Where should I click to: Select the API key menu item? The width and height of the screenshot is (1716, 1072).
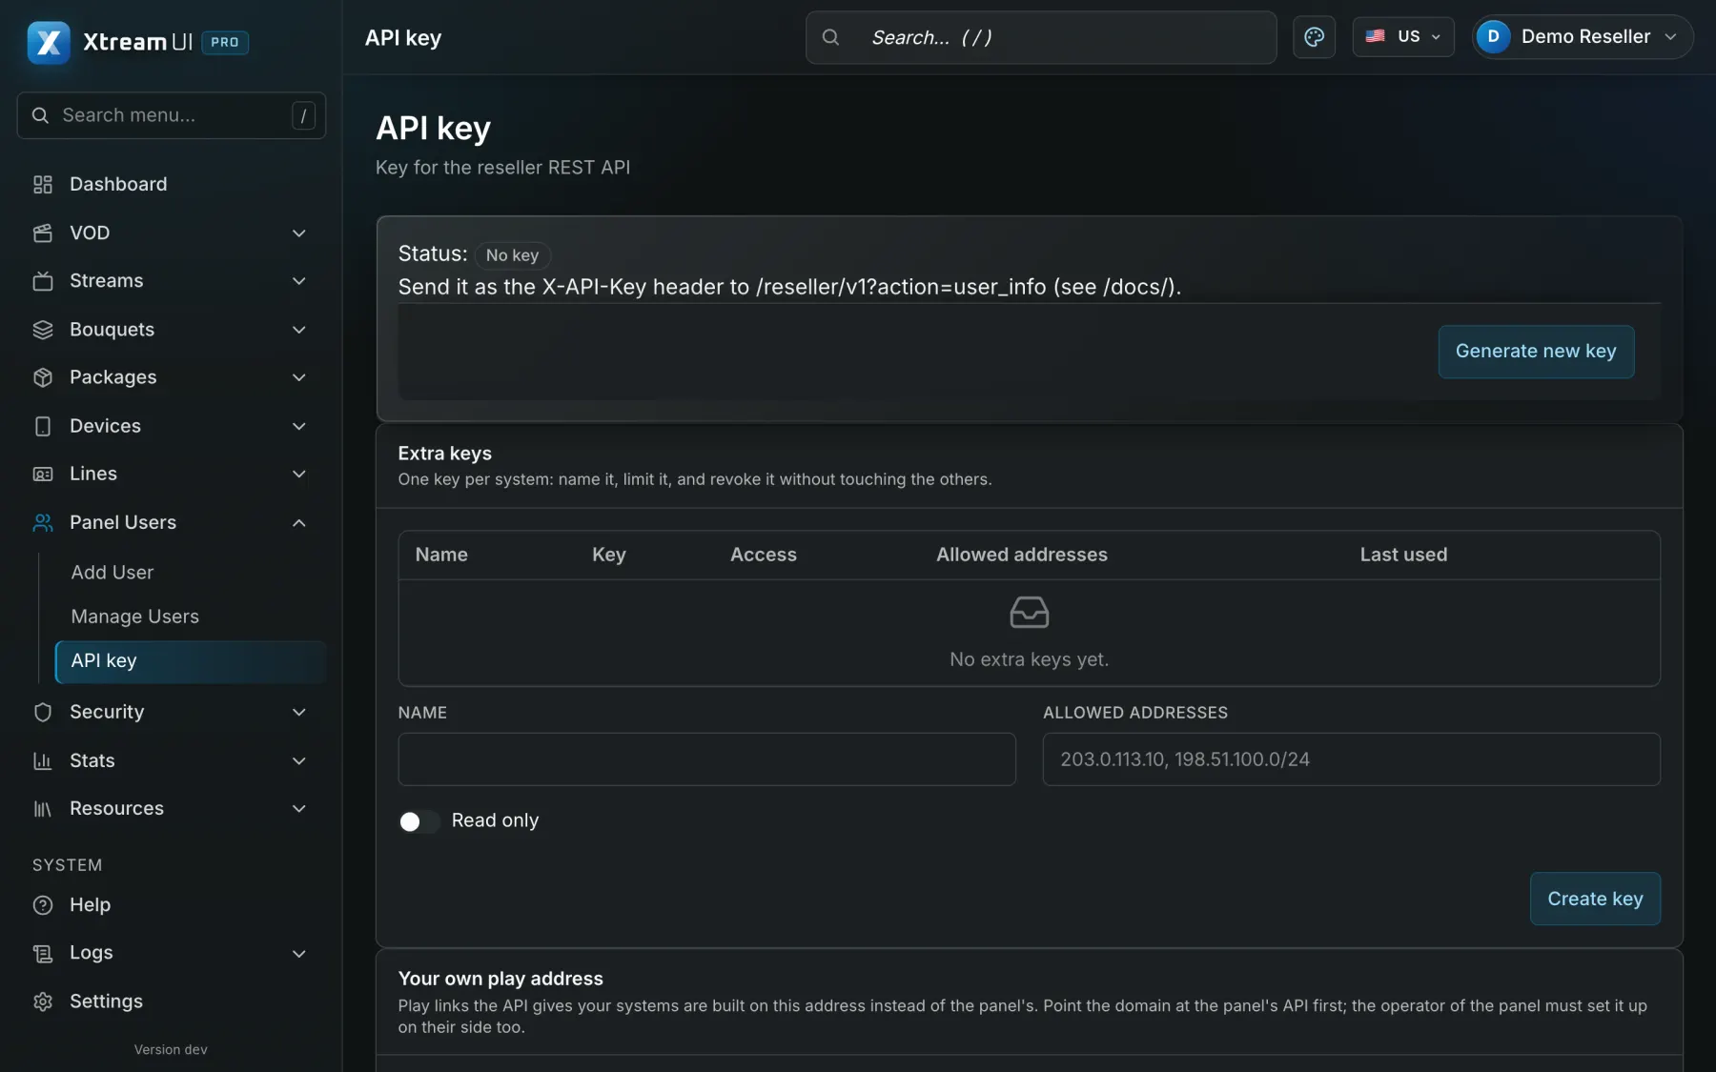point(191,661)
